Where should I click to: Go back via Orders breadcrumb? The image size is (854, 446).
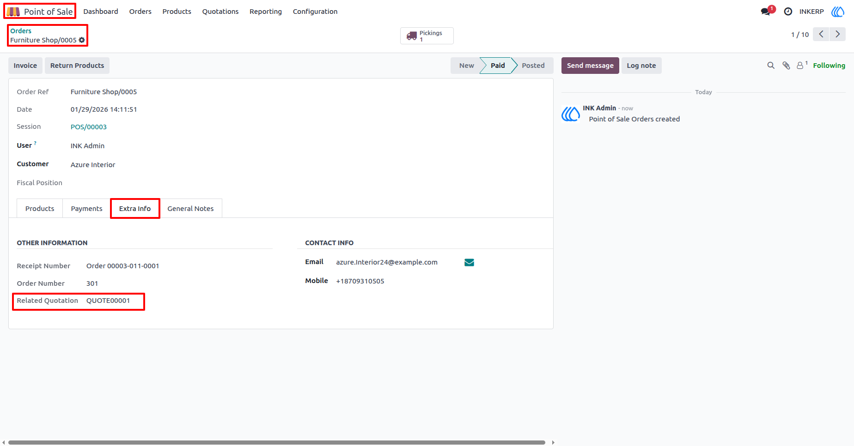[x=21, y=31]
